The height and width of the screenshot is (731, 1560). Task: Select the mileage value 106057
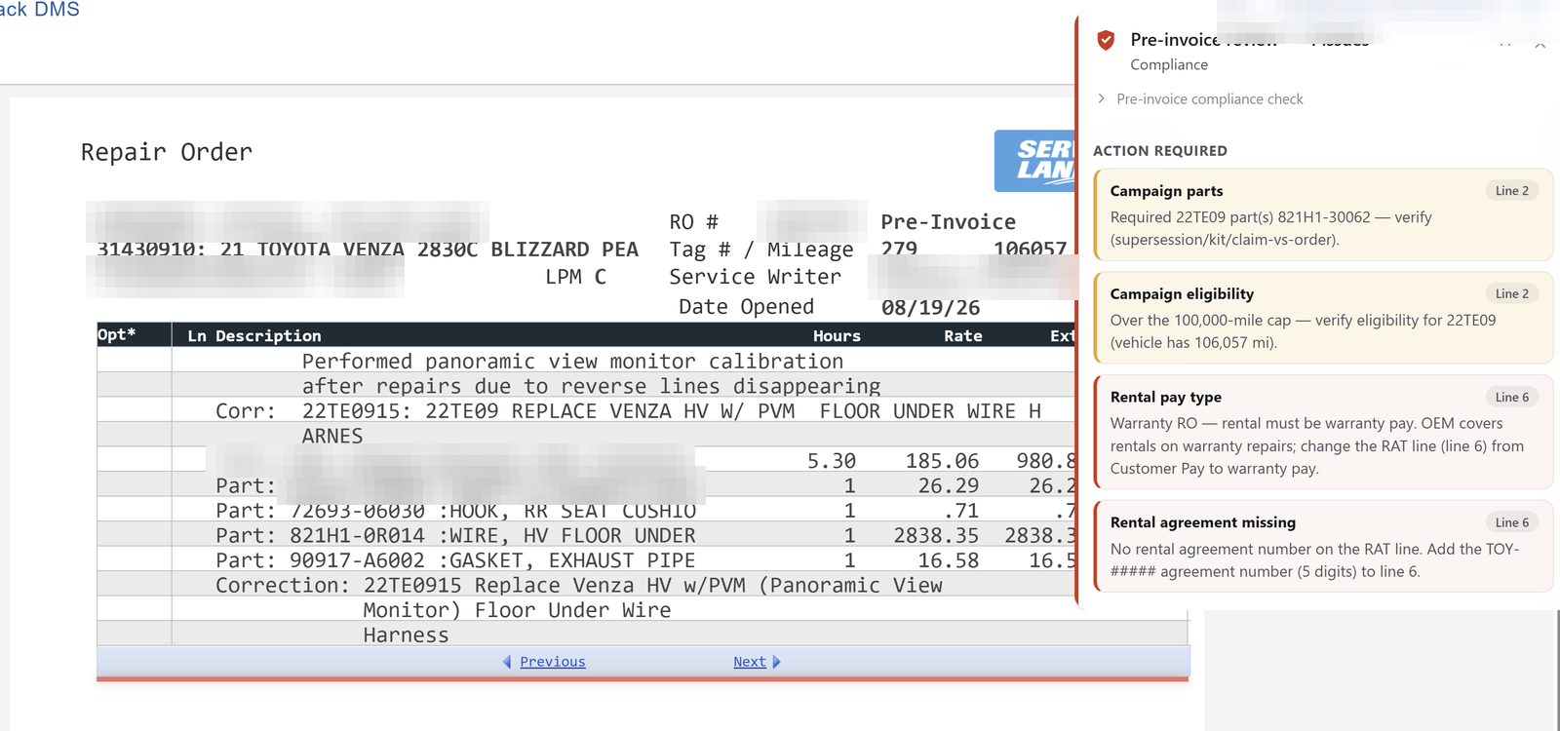[1031, 250]
